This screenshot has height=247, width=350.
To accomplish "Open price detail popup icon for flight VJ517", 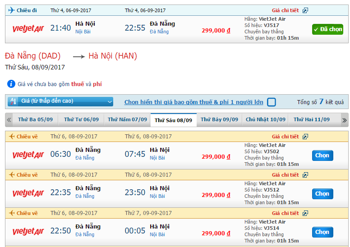I will [x=305, y=10].
